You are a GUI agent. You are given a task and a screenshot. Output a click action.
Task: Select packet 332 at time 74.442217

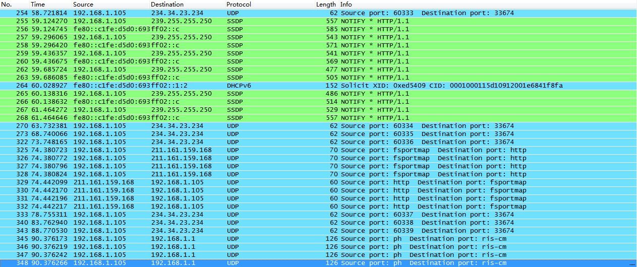(318, 207)
